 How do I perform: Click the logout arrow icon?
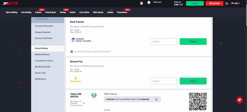pos(227,4)
